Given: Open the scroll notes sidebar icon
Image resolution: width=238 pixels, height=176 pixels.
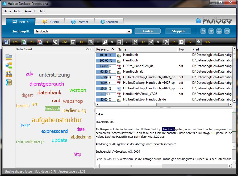Looking at the screenshot, I should tap(9, 82).
